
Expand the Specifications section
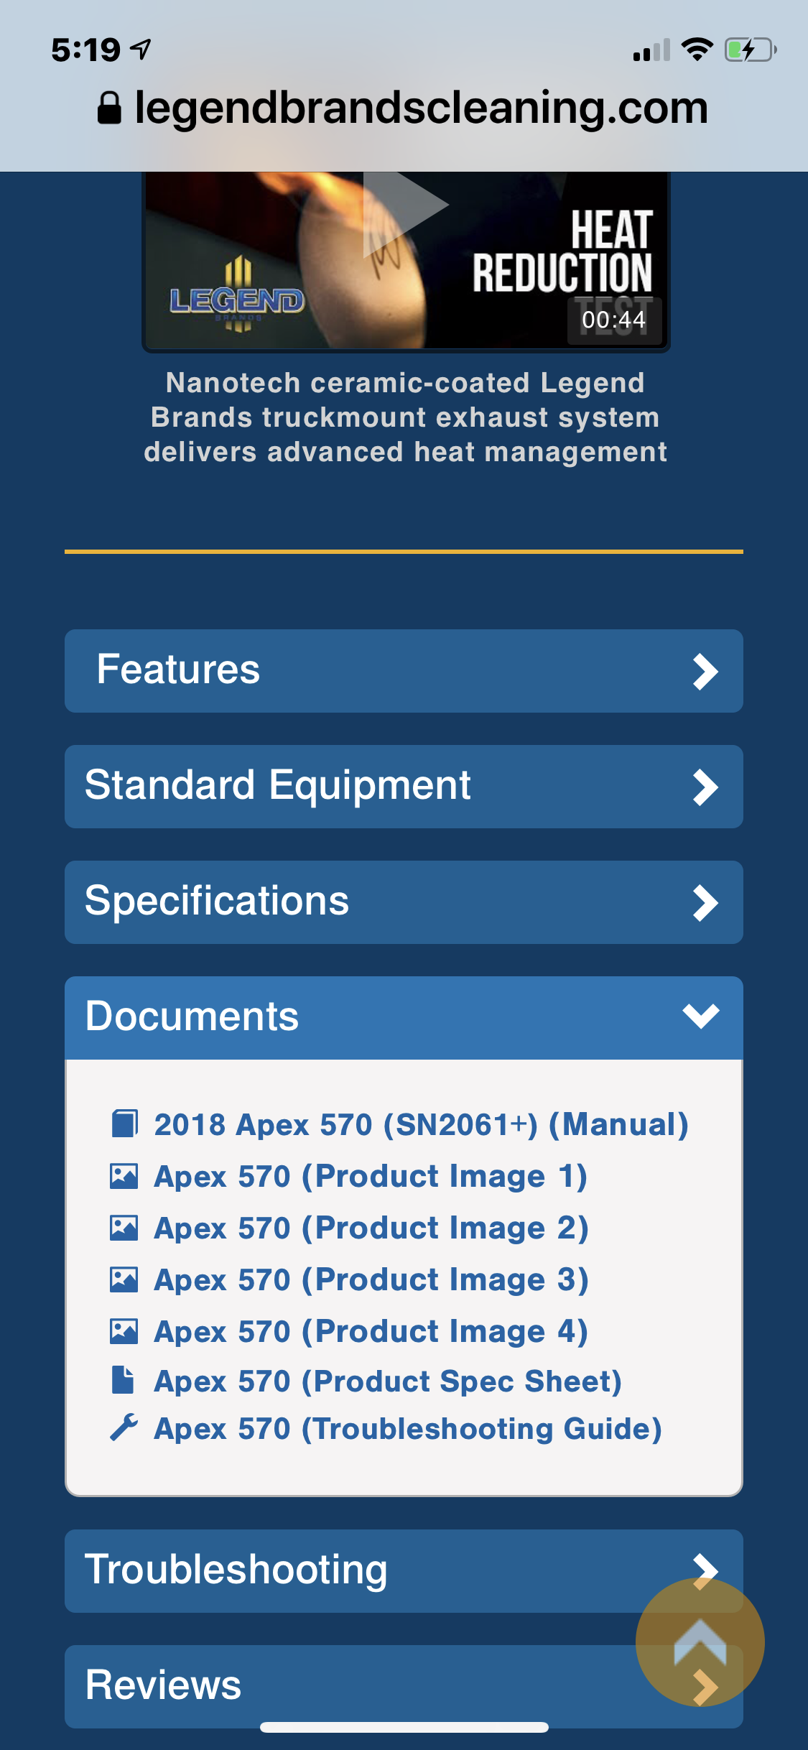click(x=404, y=902)
